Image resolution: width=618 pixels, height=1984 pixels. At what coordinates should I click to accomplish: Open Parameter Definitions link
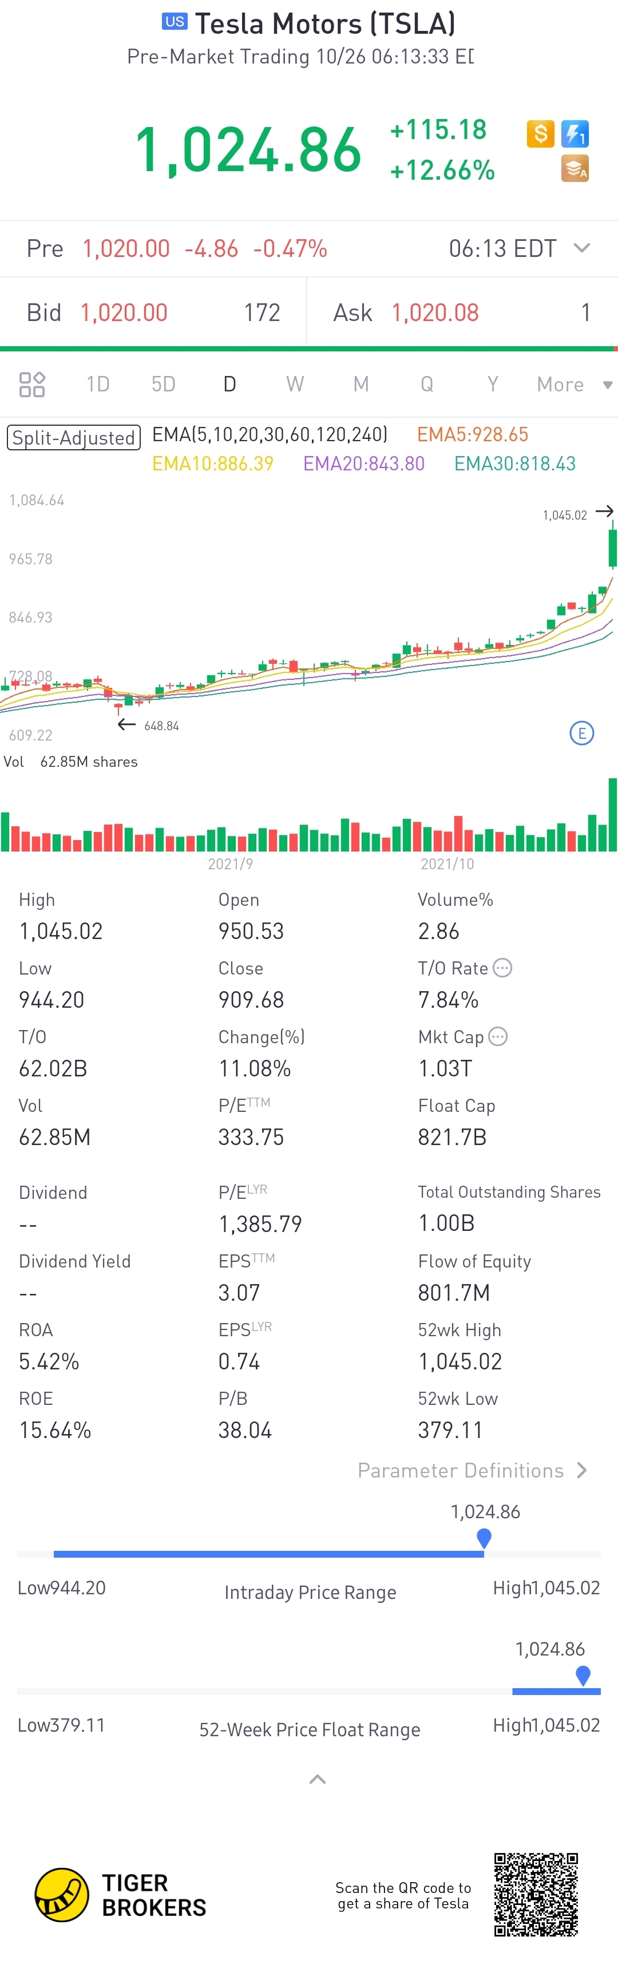coord(473,1470)
